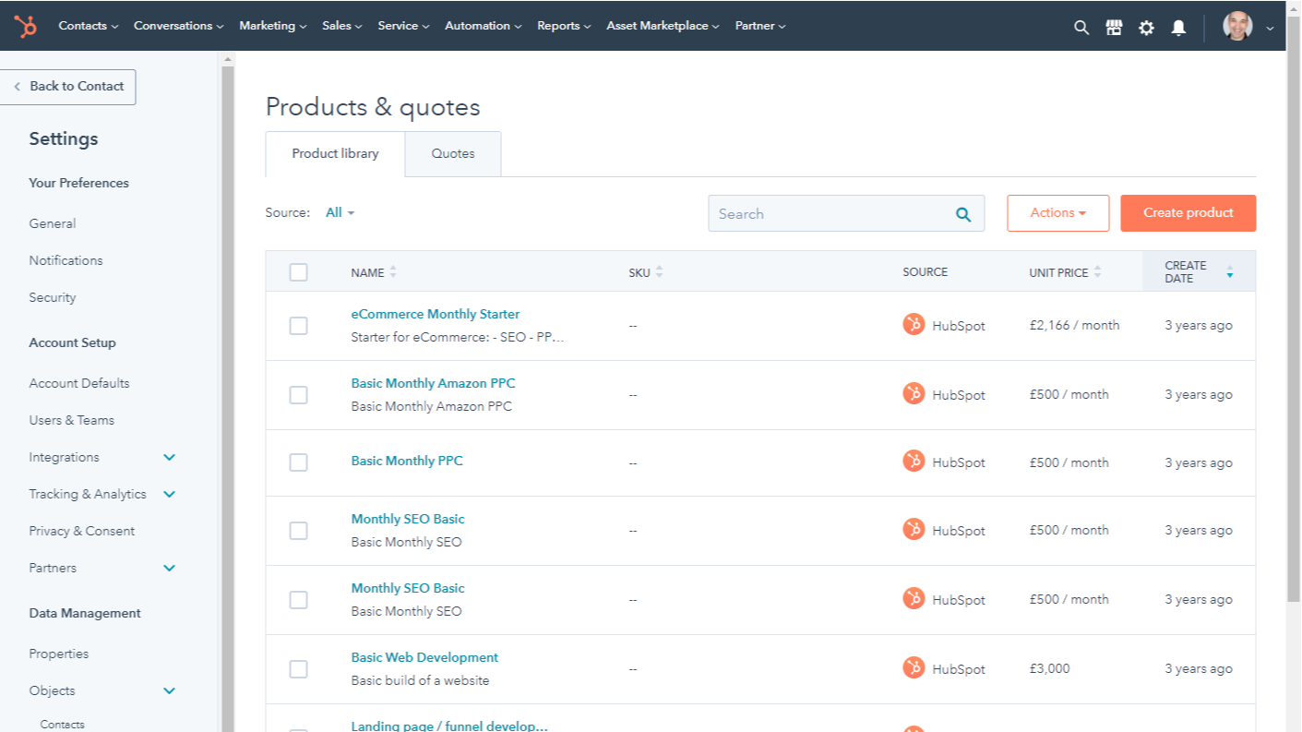Open the global search magnifier in top navigation
Image resolution: width=1302 pixels, height=732 pixels.
coord(1081,27)
